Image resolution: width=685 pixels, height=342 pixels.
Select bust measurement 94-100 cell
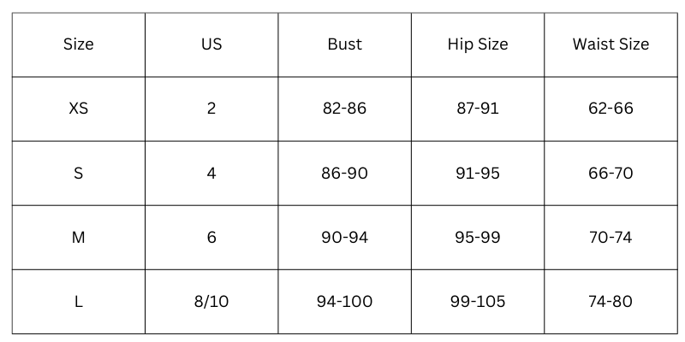(x=344, y=301)
